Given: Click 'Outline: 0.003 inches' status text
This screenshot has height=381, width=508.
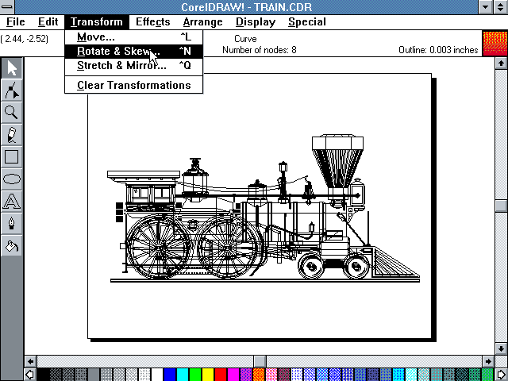Looking at the screenshot, I should click(x=438, y=50).
